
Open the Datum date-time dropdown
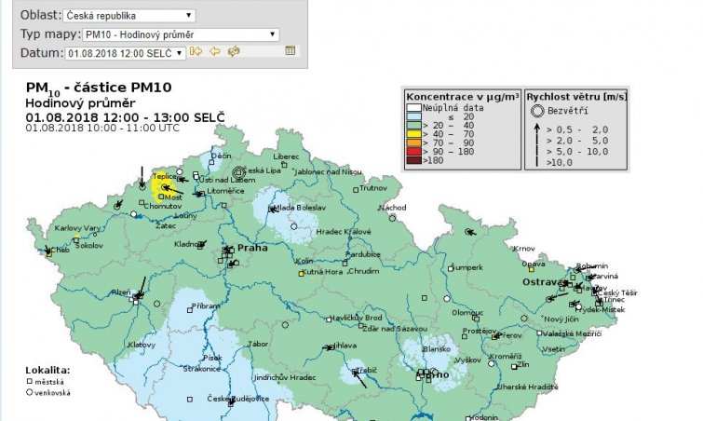(x=125, y=53)
